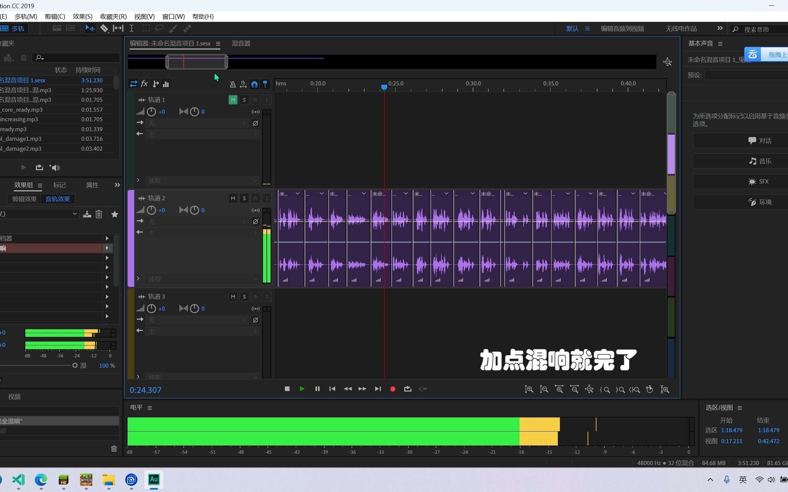Click the bar chart metering icon next to fx

click(x=166, y=84)
